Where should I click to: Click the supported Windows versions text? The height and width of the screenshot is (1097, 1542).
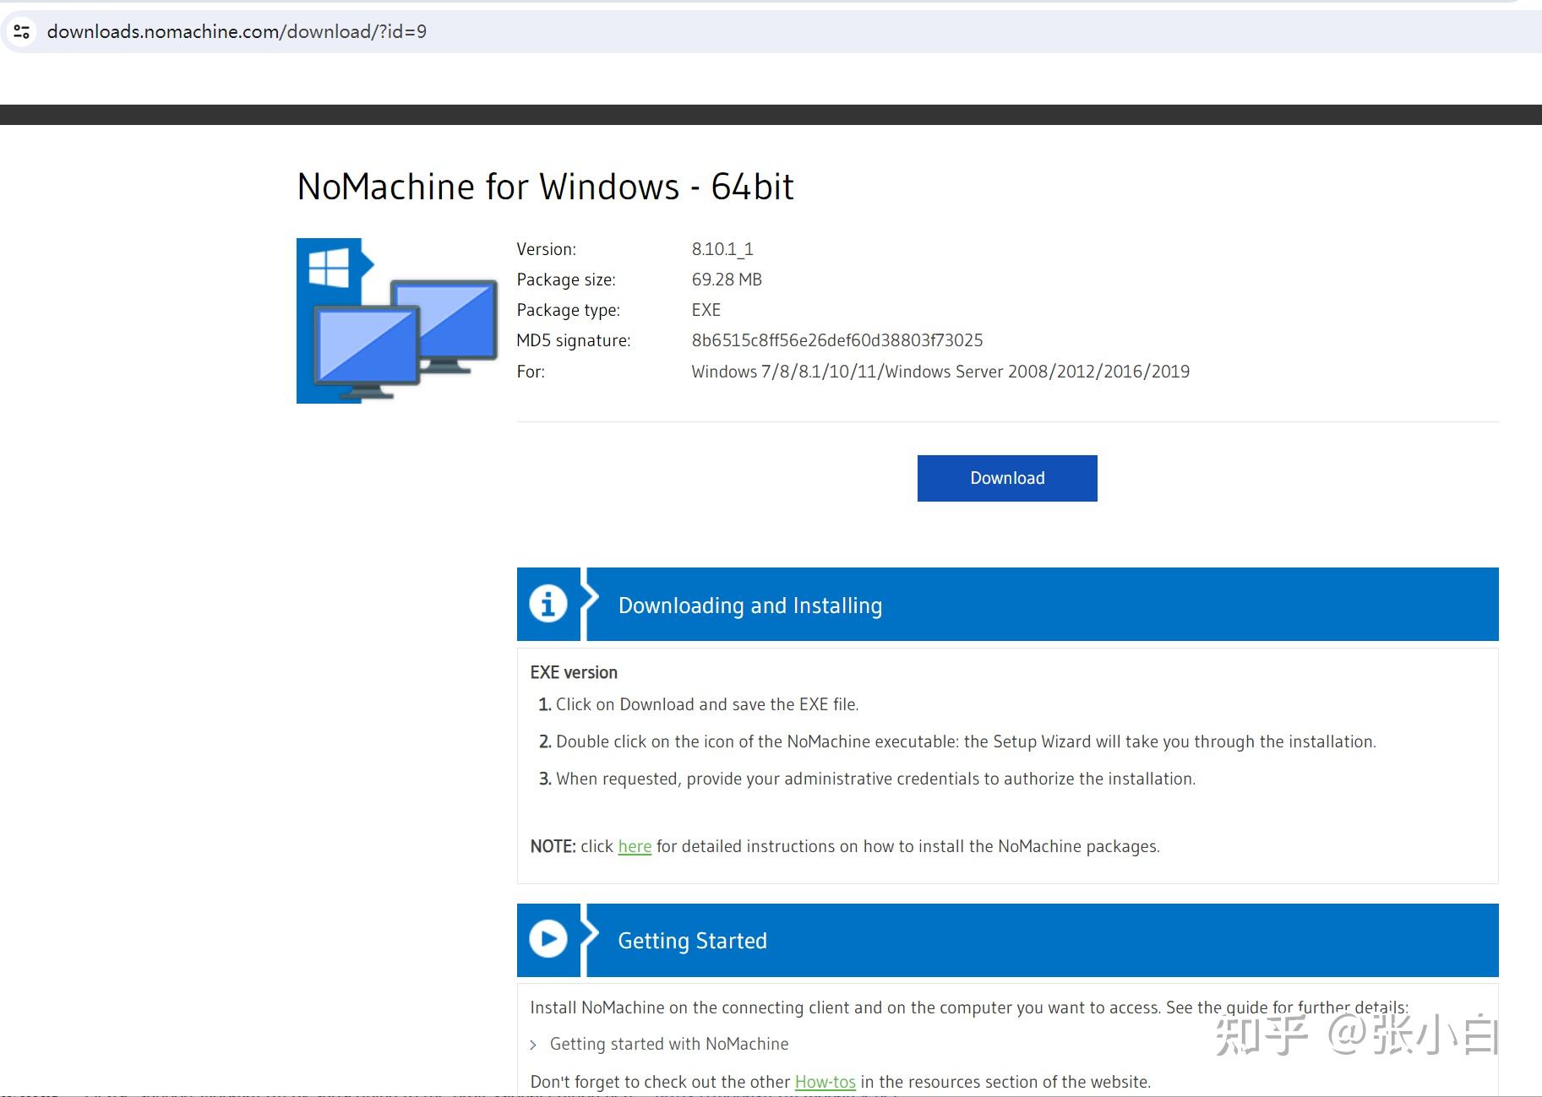tap(940, 372)
